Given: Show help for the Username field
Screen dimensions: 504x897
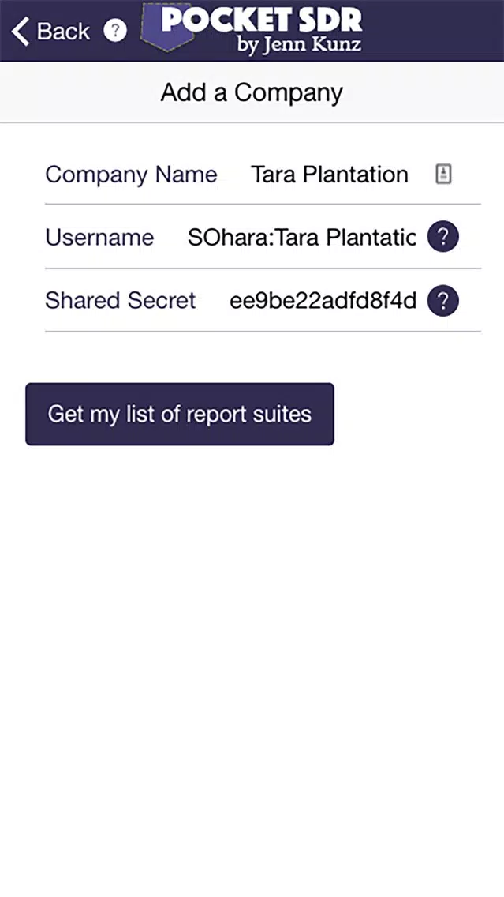Looking at the screenshot, I should tap(442, 236).
